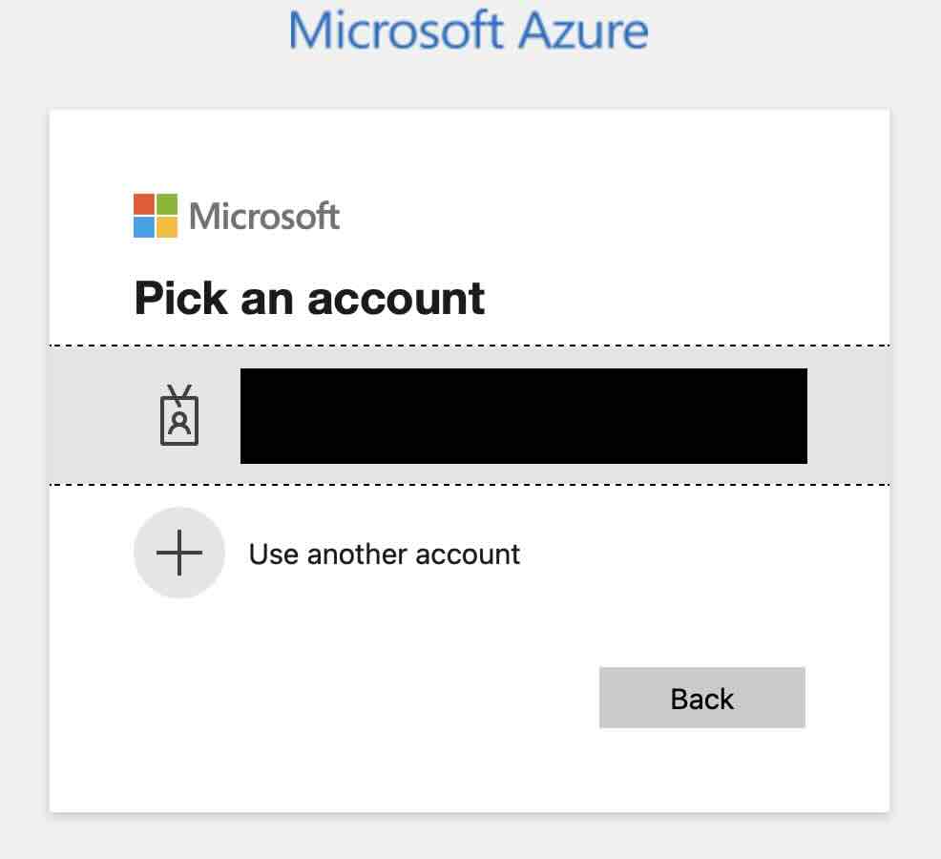Click Use another account
941x859 pixels.
coord(384,553)
